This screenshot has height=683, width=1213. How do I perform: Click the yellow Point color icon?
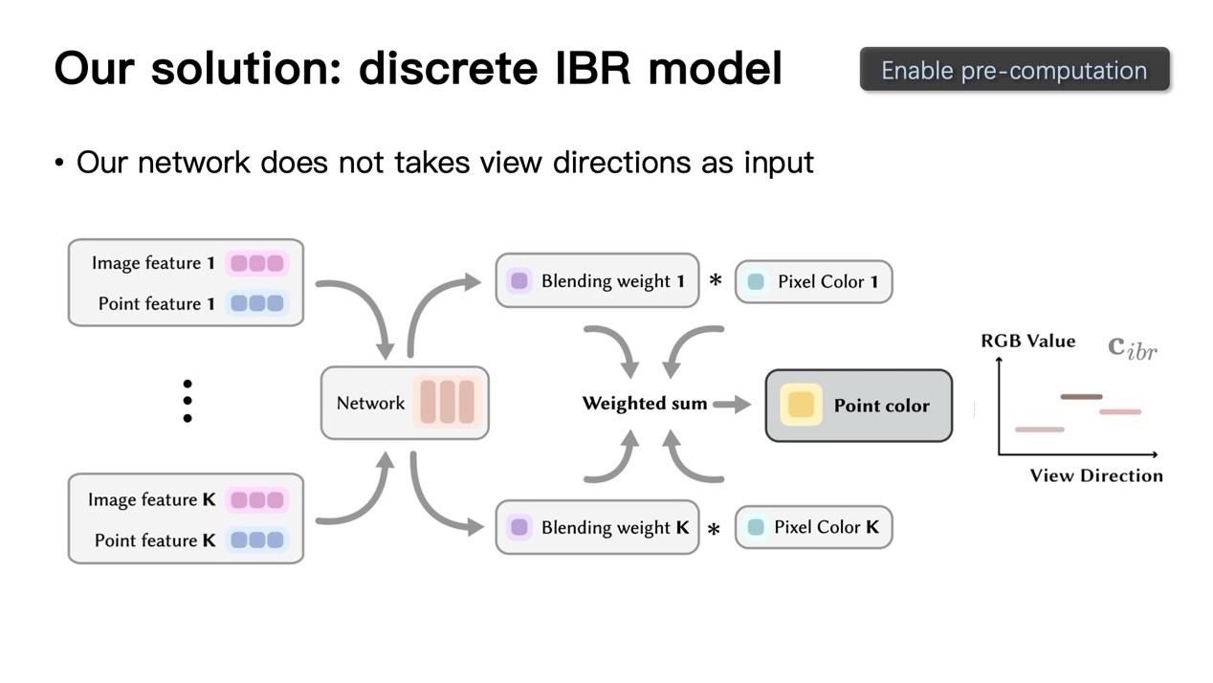tap(801, 405)
